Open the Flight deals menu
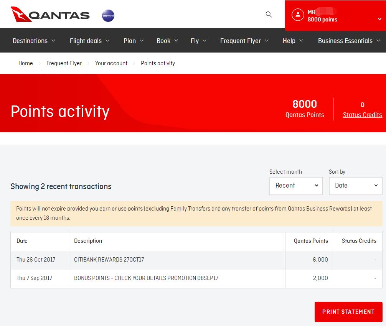Screen dimensions: 386x326 pos(90,41)
